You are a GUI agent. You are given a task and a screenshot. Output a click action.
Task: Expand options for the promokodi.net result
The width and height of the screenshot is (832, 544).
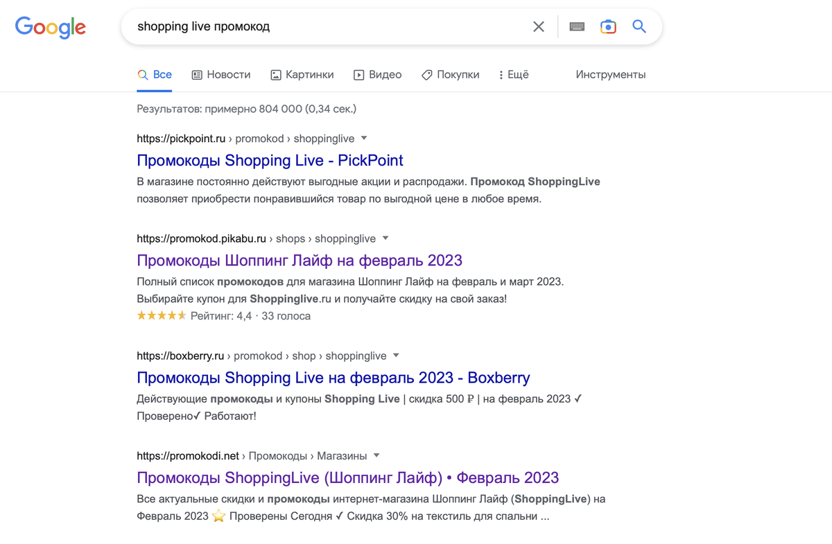pyautogui.click(x=376, y=455)
